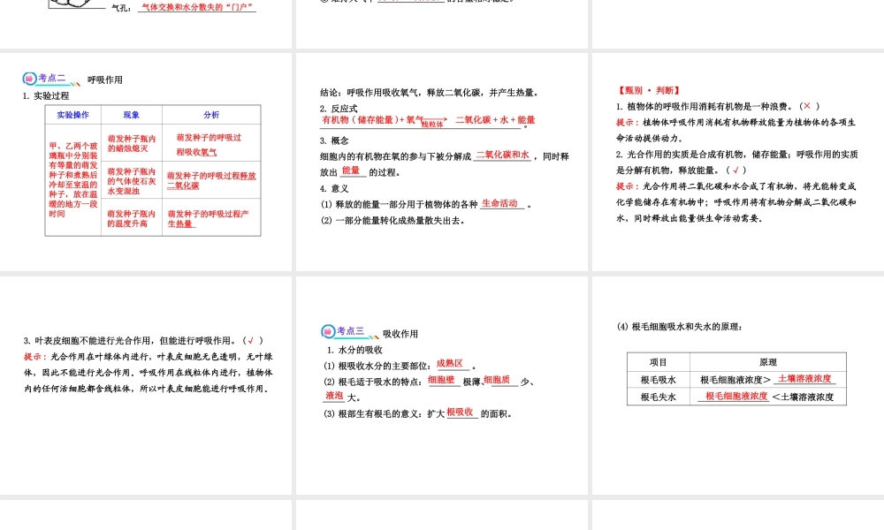Select the heading text 吸收作用

coord(400,334)
